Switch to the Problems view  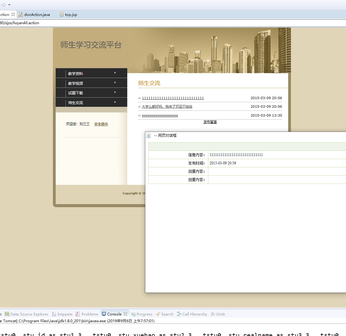pyautogui.click(x=90, y=314)
